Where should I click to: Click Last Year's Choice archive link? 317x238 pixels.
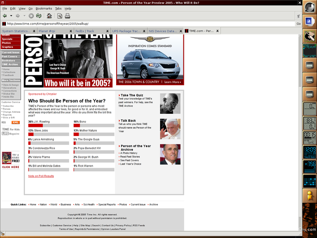click(131, 164)
